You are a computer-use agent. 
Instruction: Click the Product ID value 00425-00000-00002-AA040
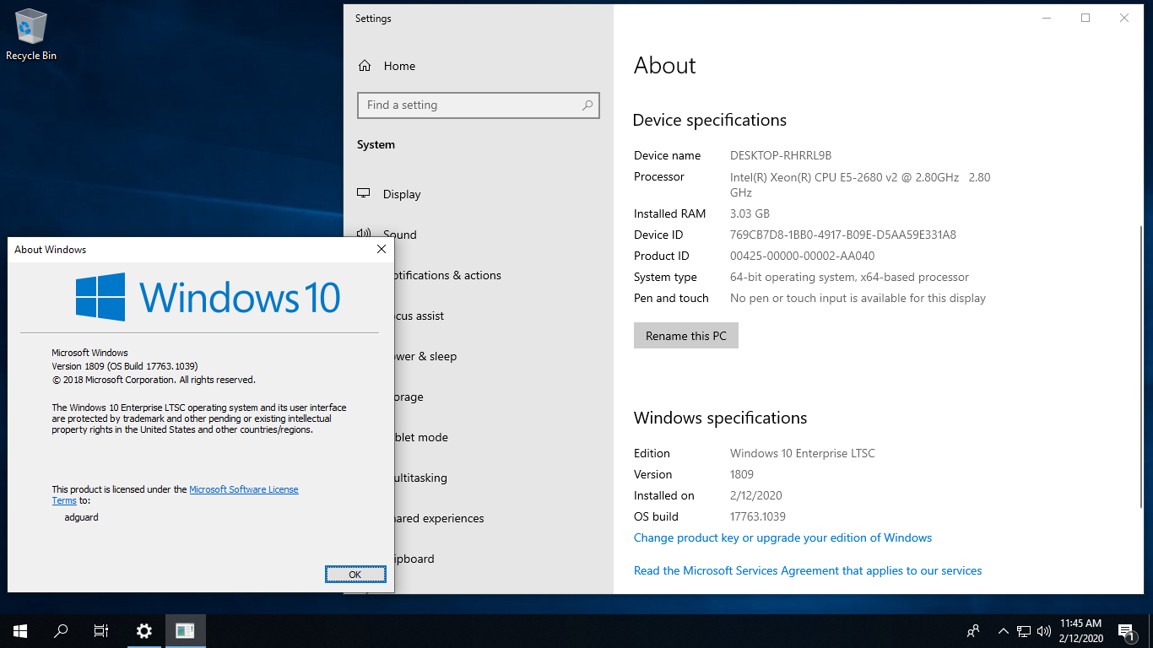point(802,256)
